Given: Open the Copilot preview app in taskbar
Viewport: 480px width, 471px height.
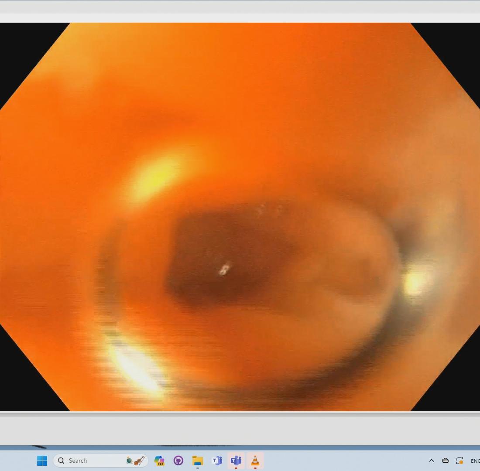Looking at the screenshot, I should tap(159, 460).
